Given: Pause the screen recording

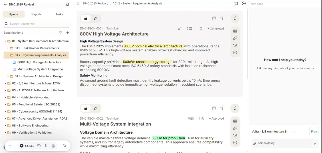Looking at the screenshot, I should click(x=46, y=146).
